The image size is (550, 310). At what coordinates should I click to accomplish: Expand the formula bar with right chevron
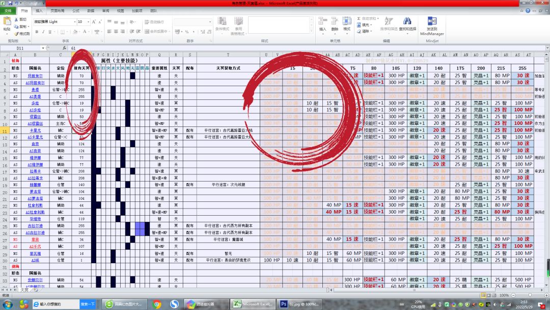[x=547, y=48]
